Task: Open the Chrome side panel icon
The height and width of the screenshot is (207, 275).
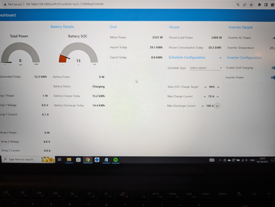Action: tap(266, 5)
